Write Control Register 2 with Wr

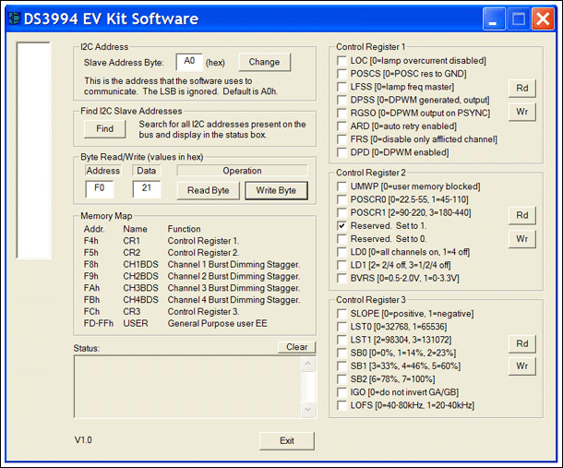pos(522,239)
